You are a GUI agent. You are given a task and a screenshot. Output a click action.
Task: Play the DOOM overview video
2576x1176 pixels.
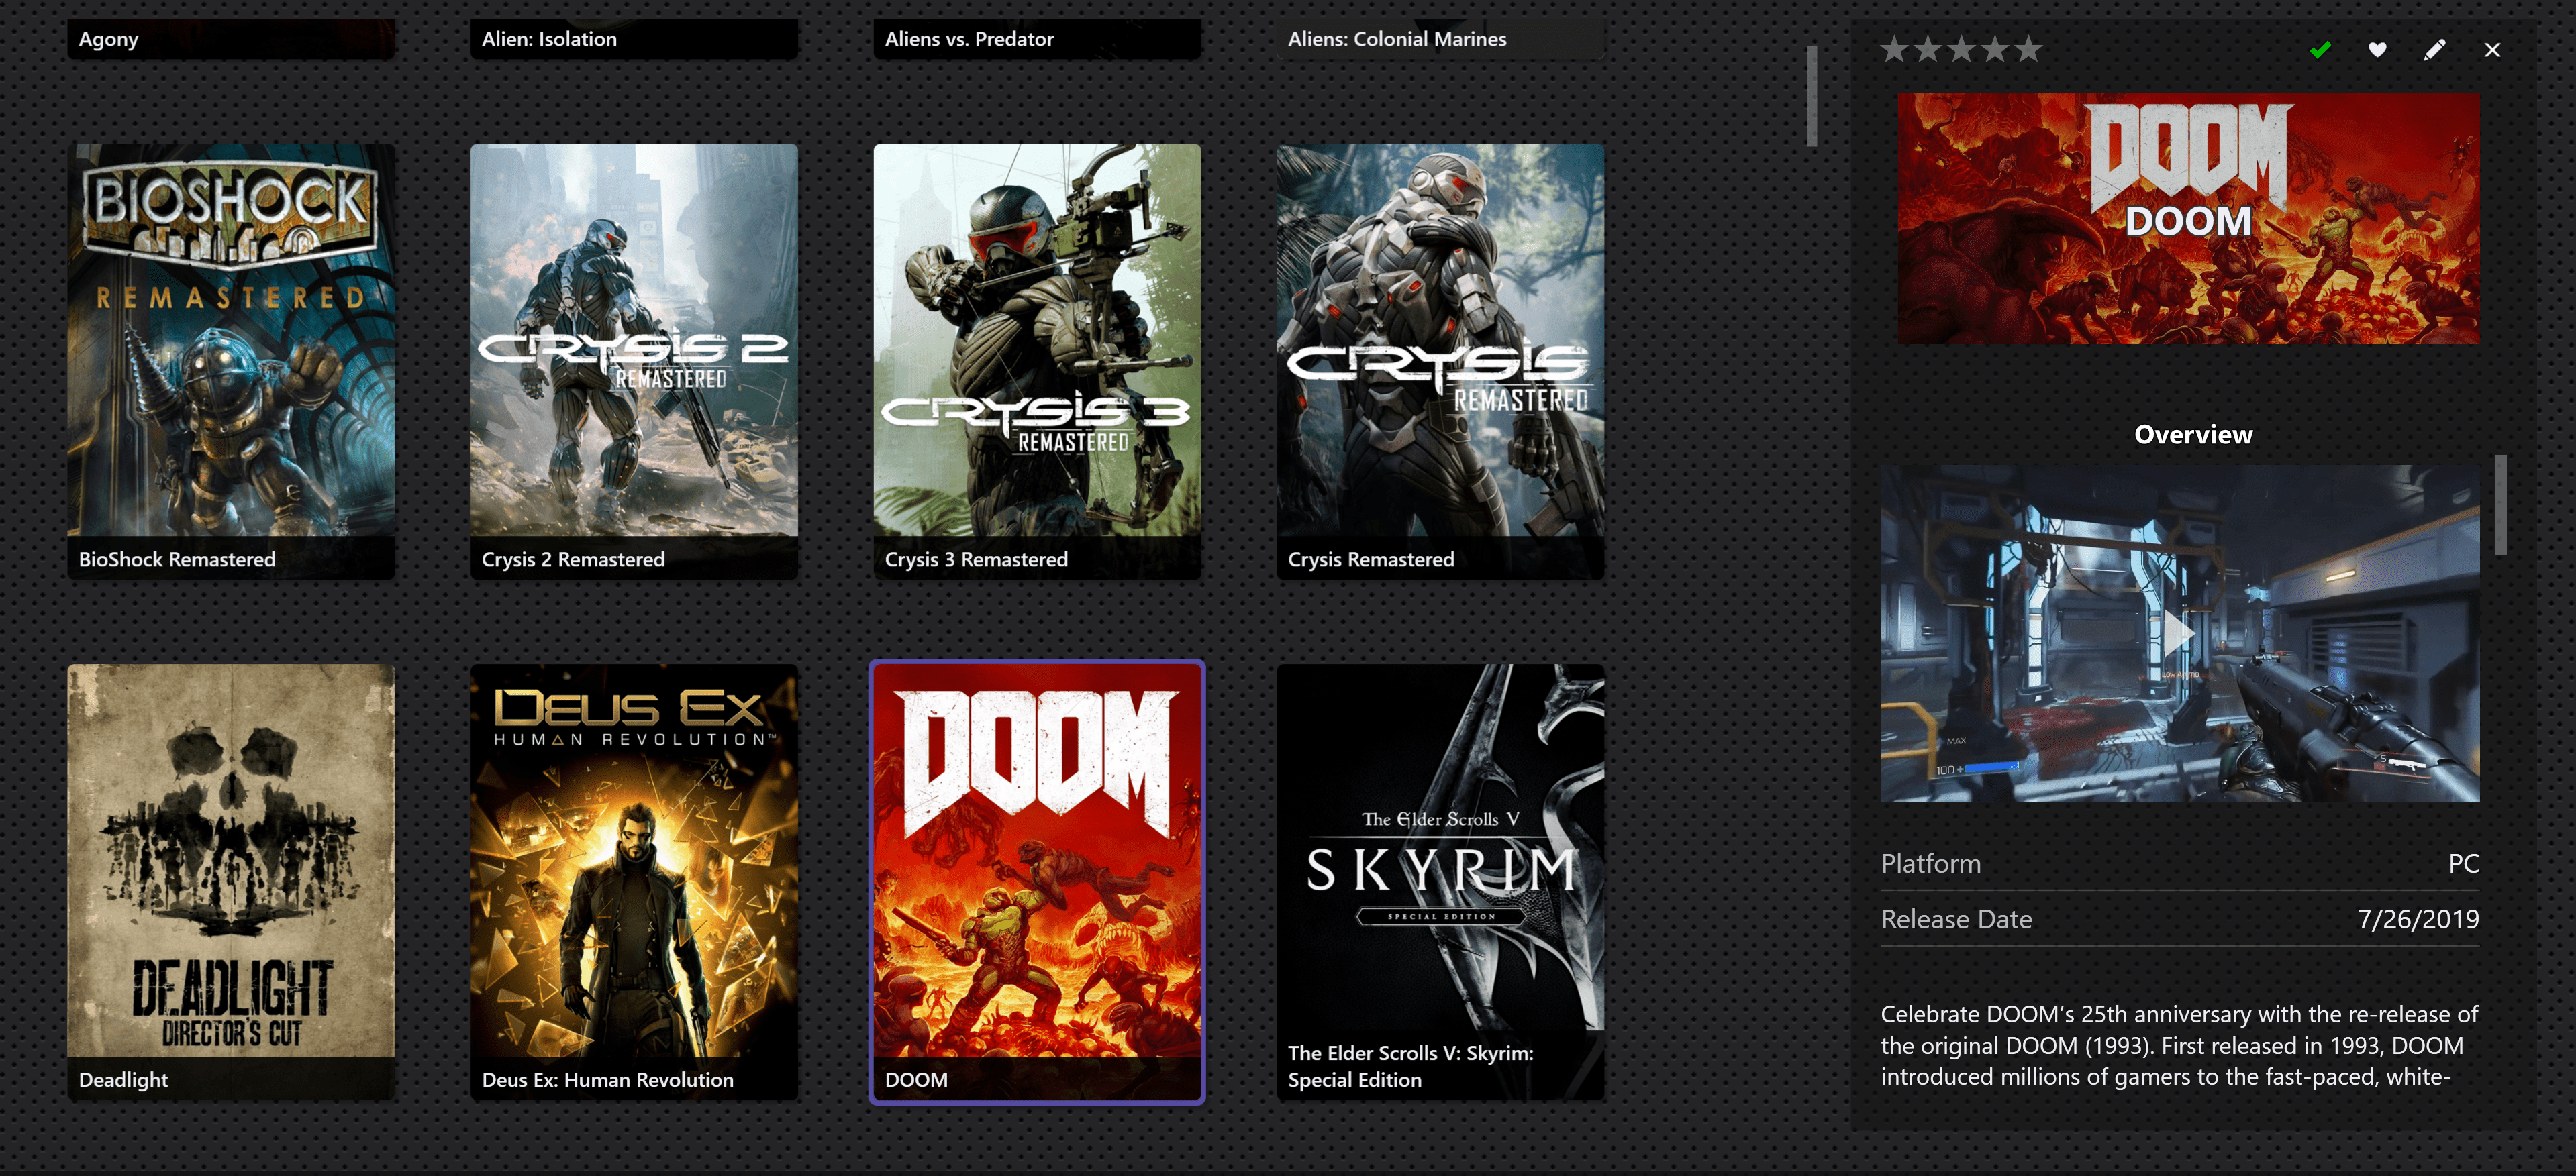point(2179,633)
